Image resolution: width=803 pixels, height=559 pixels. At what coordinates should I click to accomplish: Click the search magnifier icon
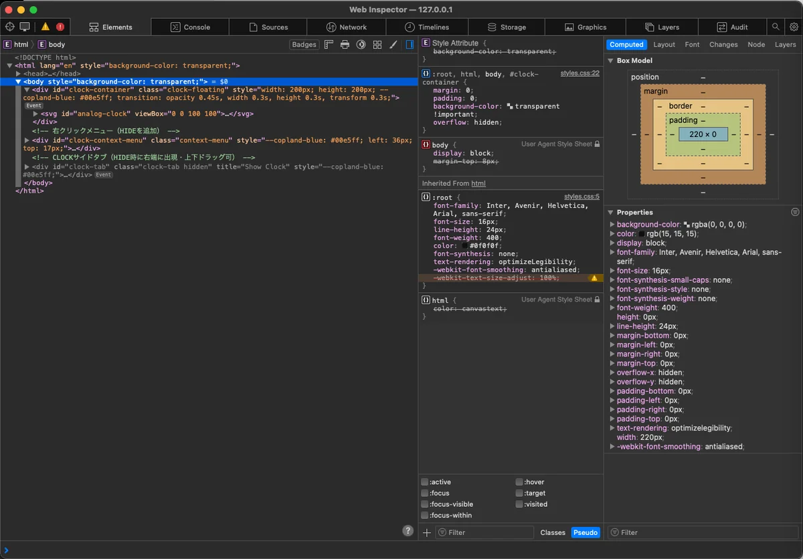[776, 27]
